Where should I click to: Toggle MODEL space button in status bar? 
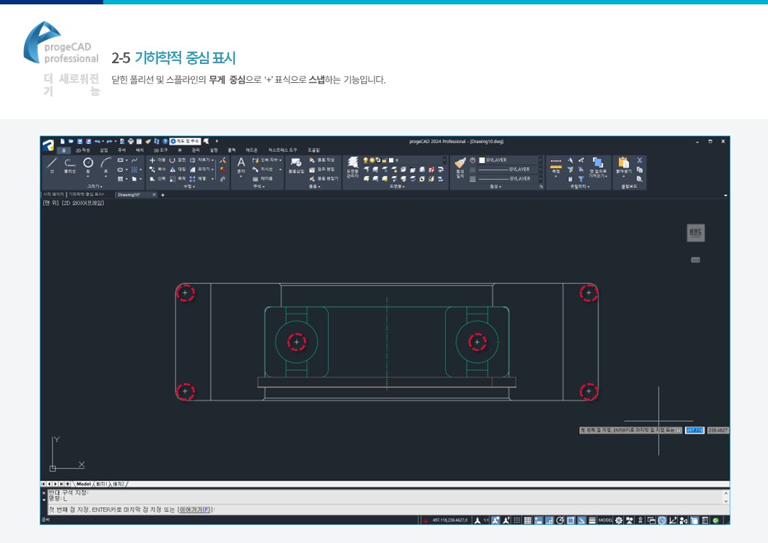[605, 520]
